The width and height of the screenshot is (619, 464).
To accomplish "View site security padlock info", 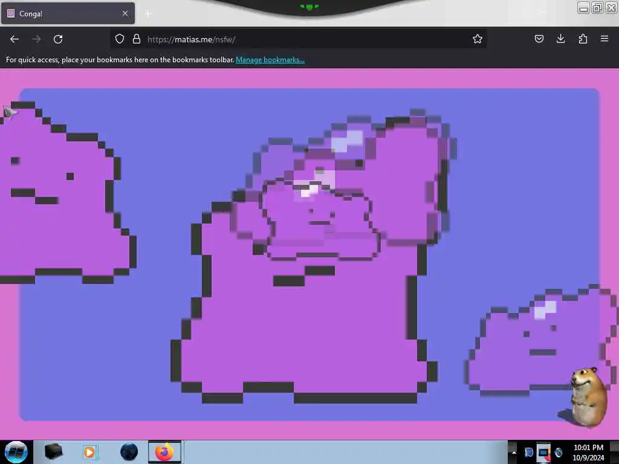I will coord(137,39).
